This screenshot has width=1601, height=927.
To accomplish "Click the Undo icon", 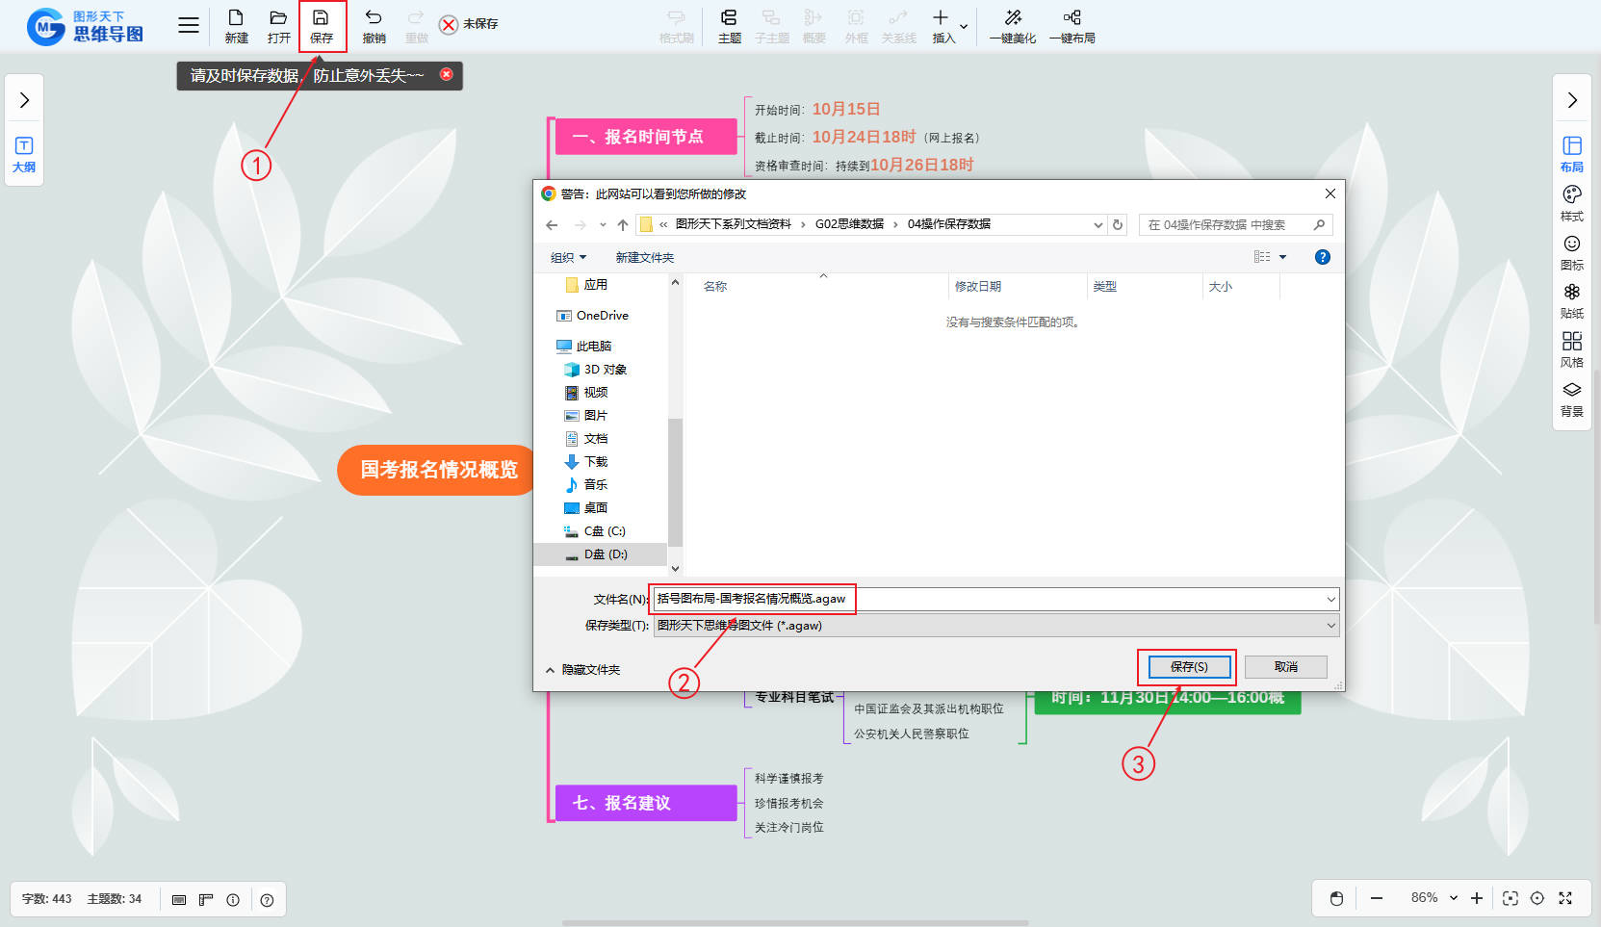I will click(x=374, y=26).
